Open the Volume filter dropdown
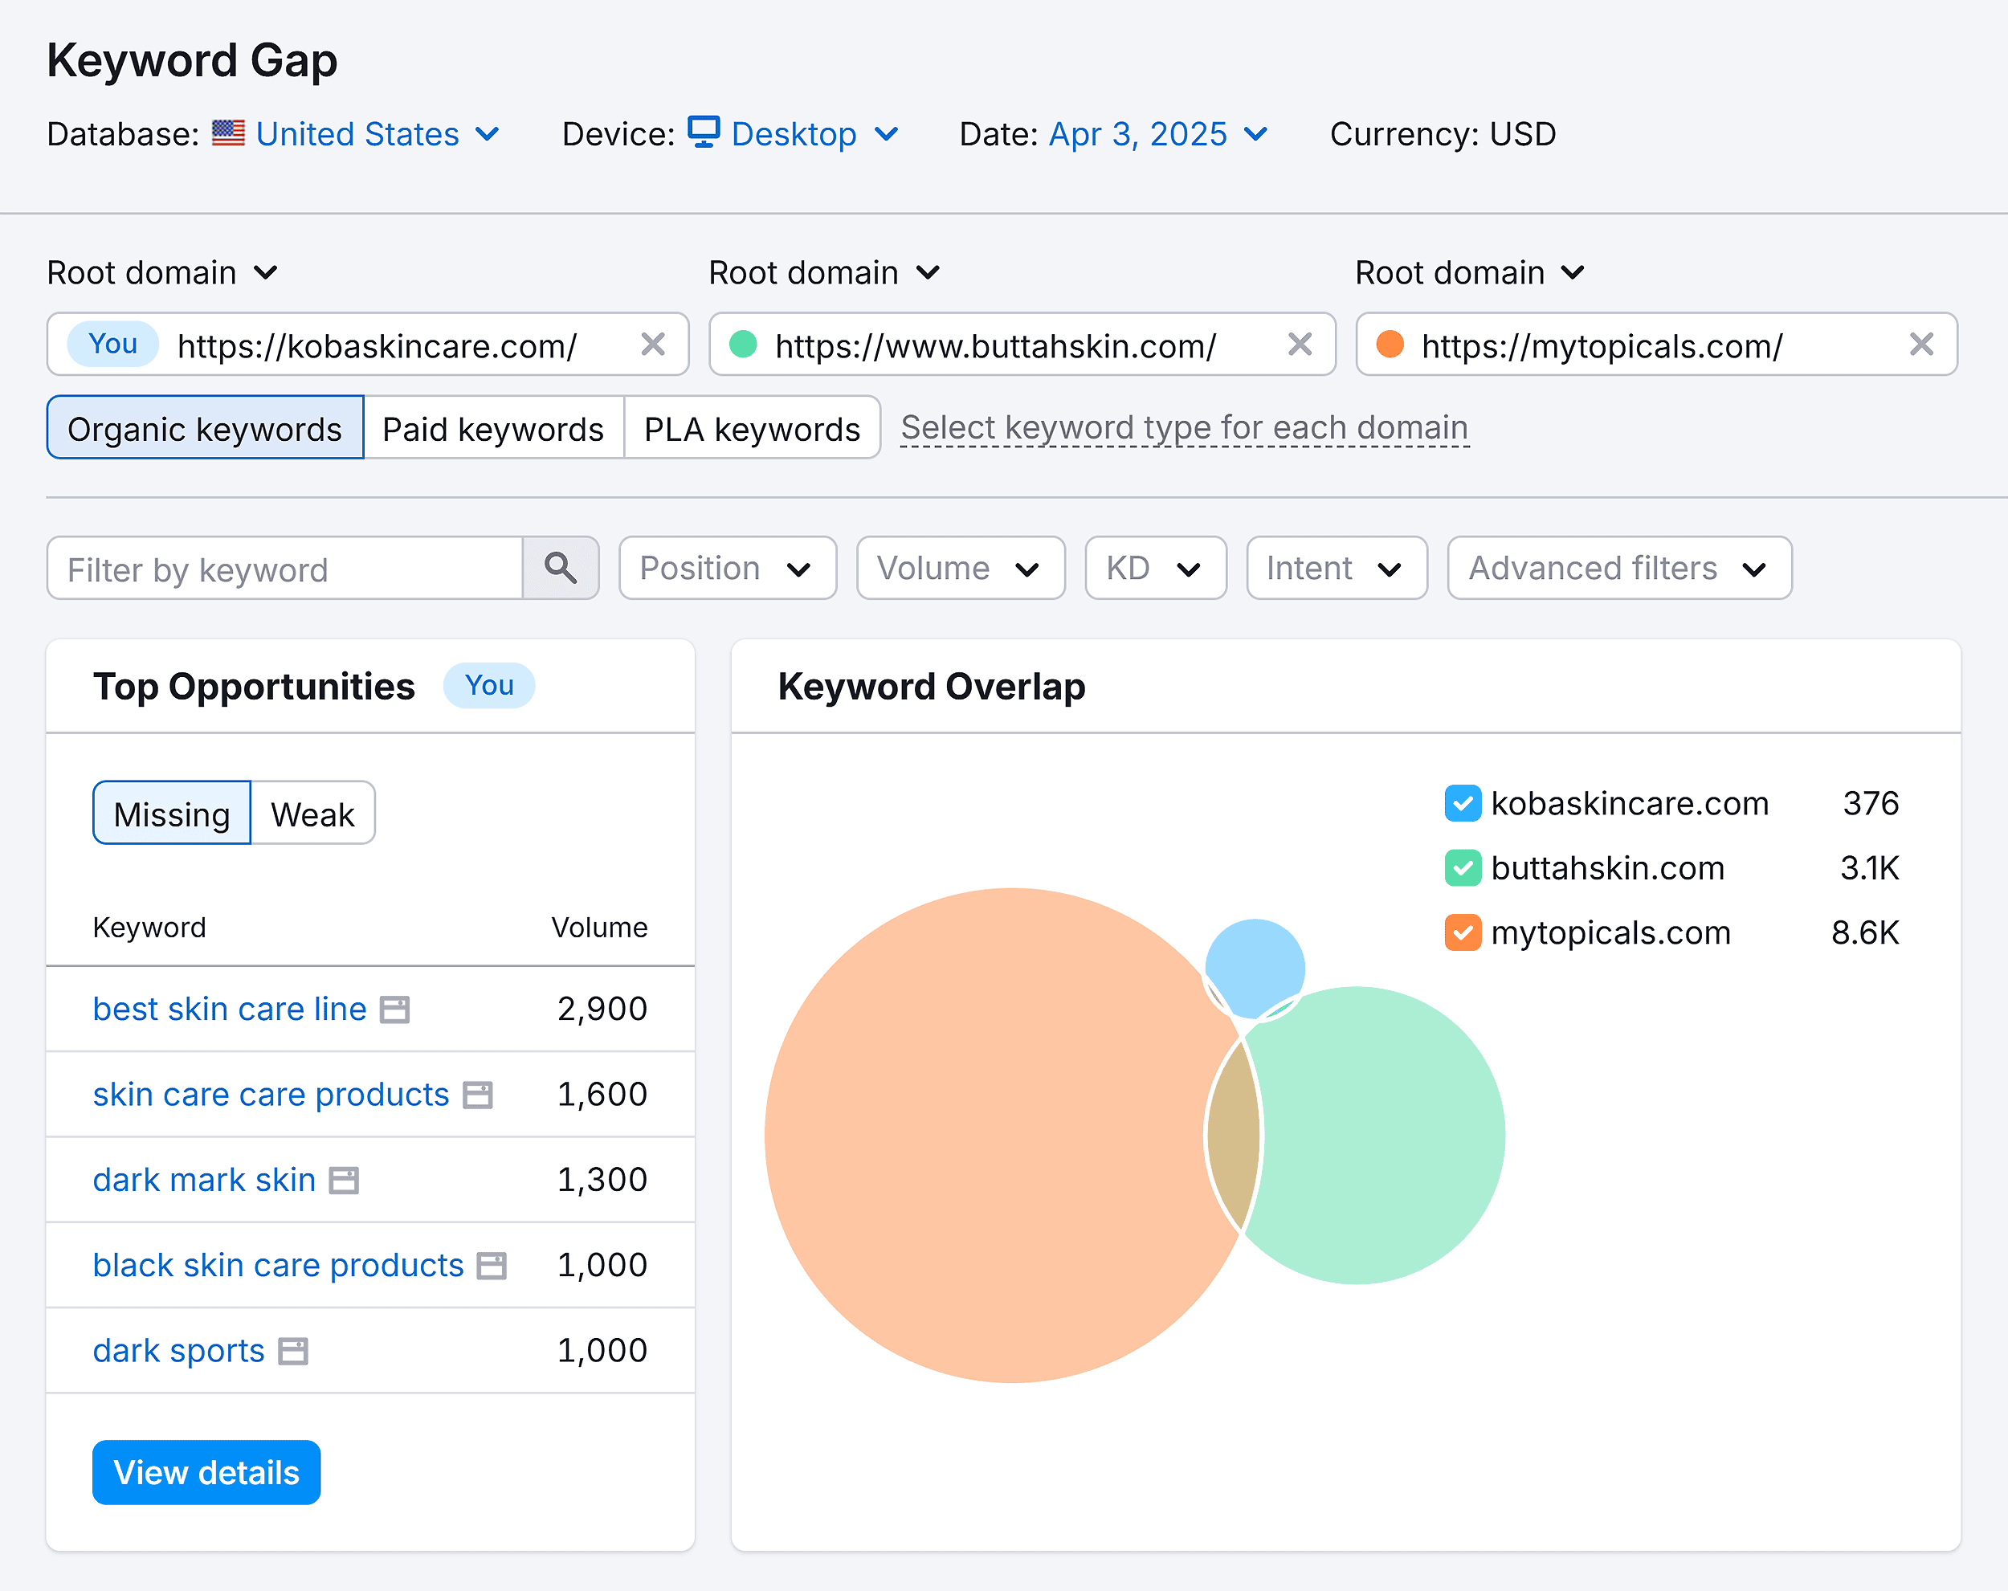Screen dimensions: 2008x1591 click(x=961, y=567)
